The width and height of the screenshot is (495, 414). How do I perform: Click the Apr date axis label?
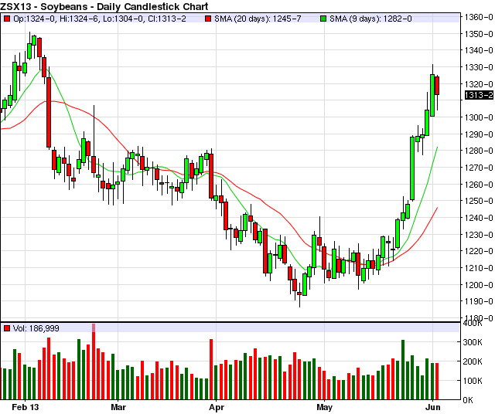(x=217, y=407)
